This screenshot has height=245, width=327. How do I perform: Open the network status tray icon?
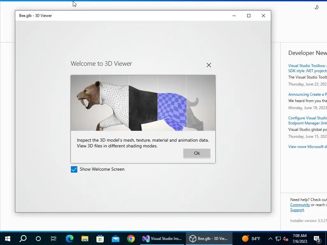pos(278,239)
